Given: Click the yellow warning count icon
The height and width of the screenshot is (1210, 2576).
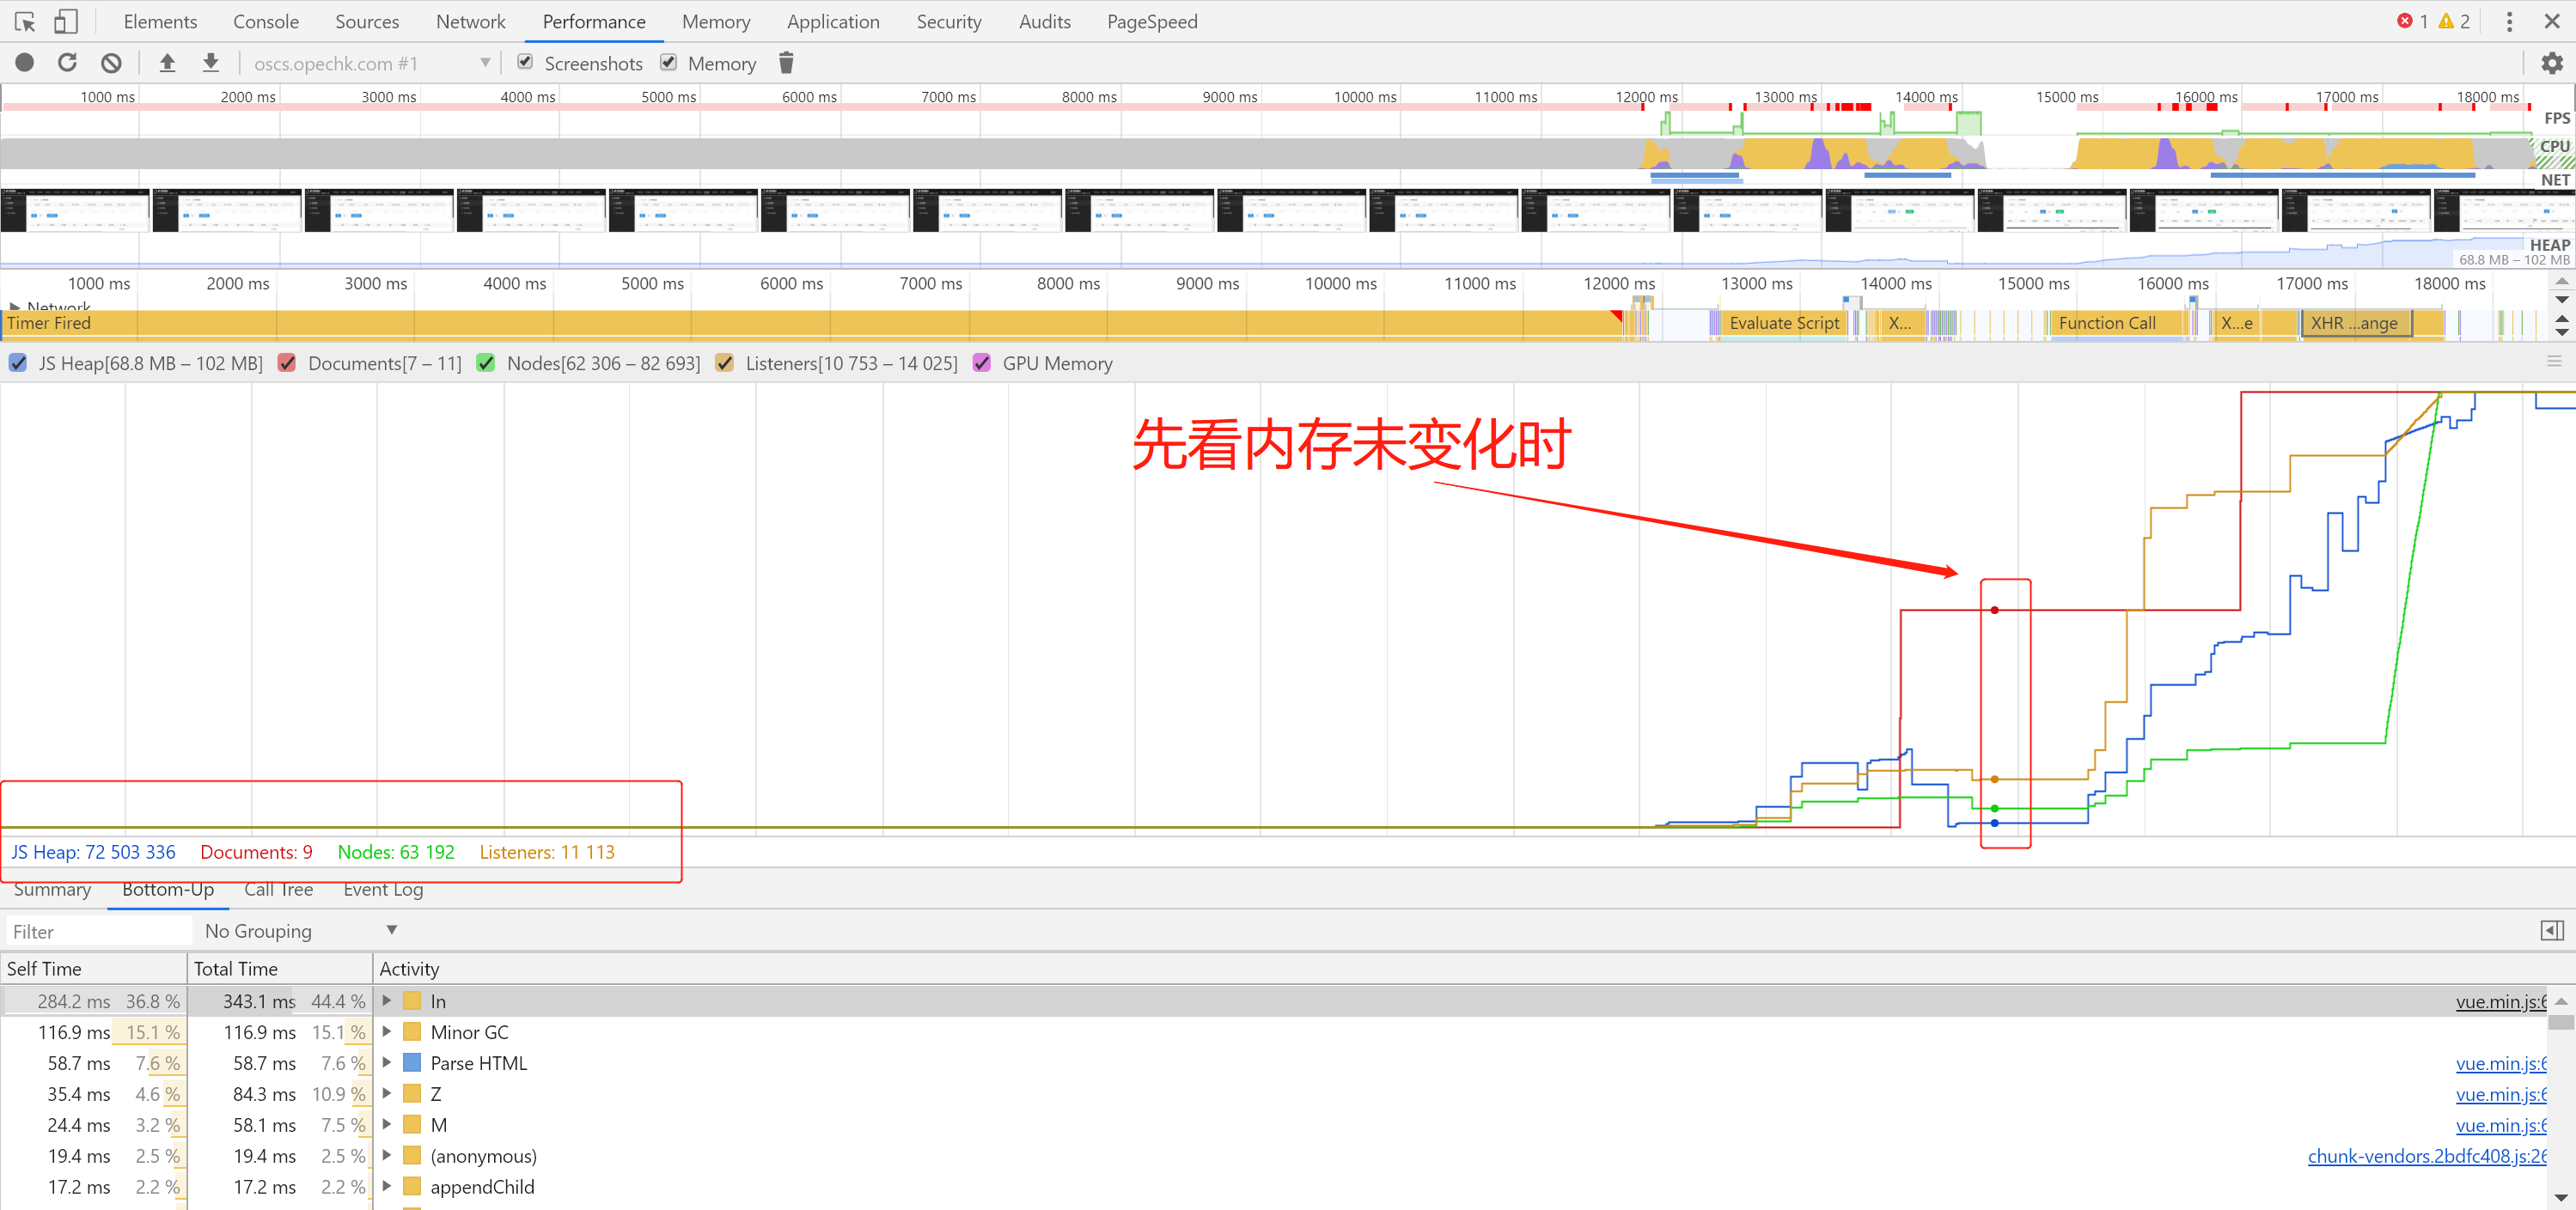Looking at the screenshot, I should pos(2446,21).
